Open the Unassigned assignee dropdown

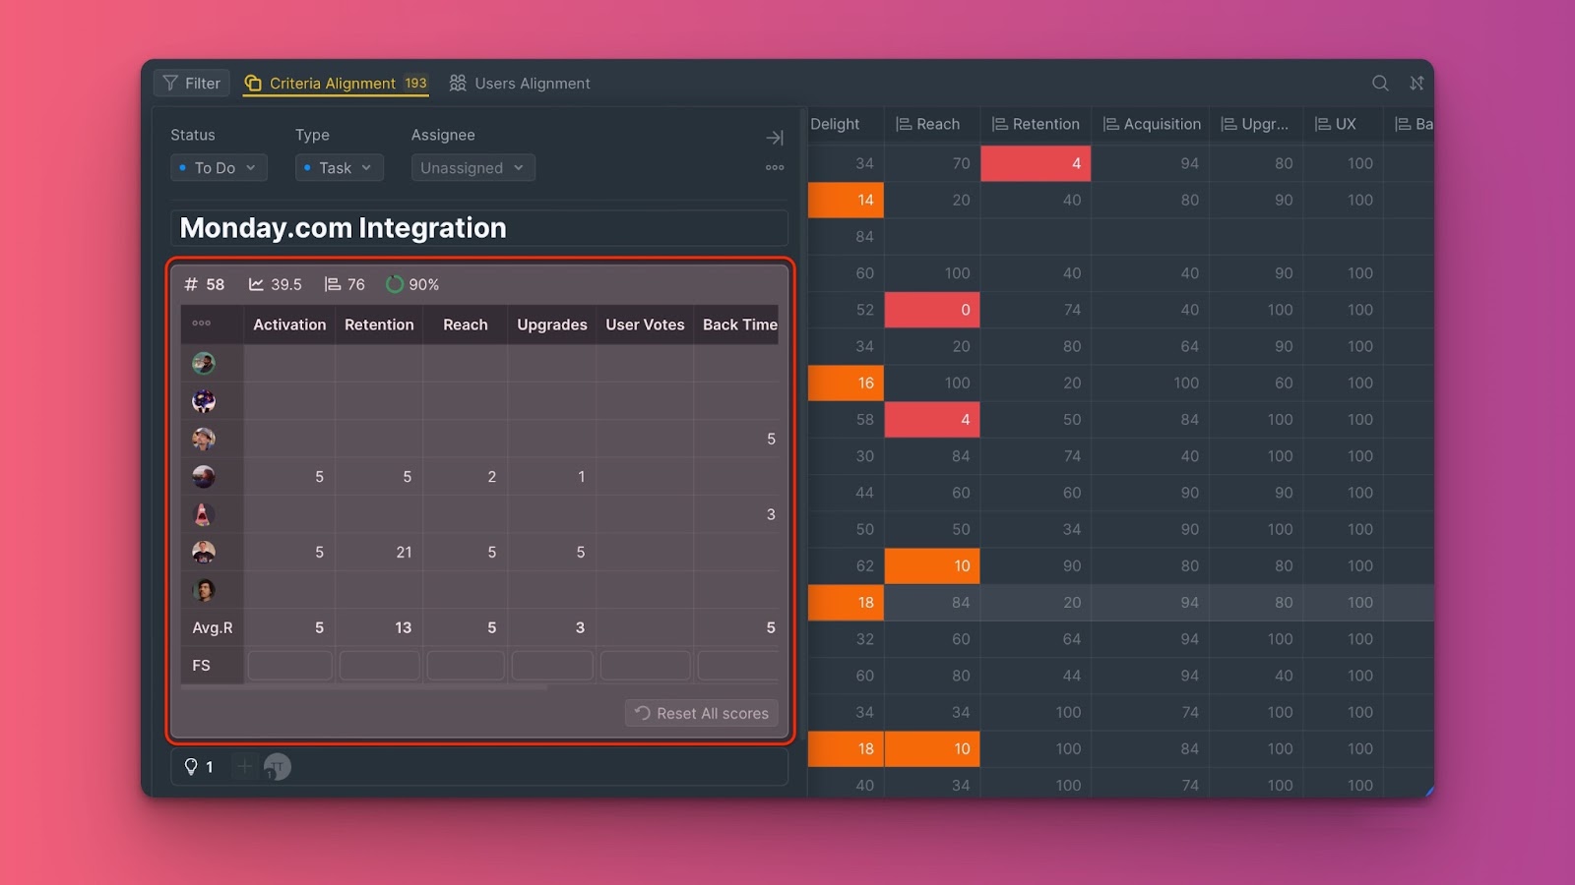(472, 168)
